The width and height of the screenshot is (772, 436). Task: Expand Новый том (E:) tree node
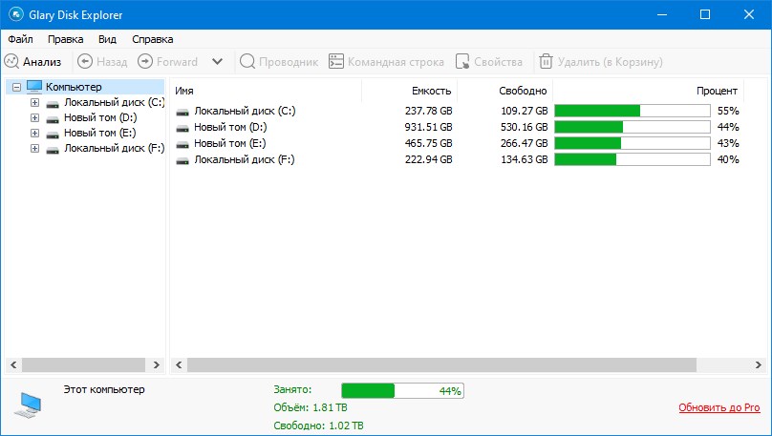34,134
